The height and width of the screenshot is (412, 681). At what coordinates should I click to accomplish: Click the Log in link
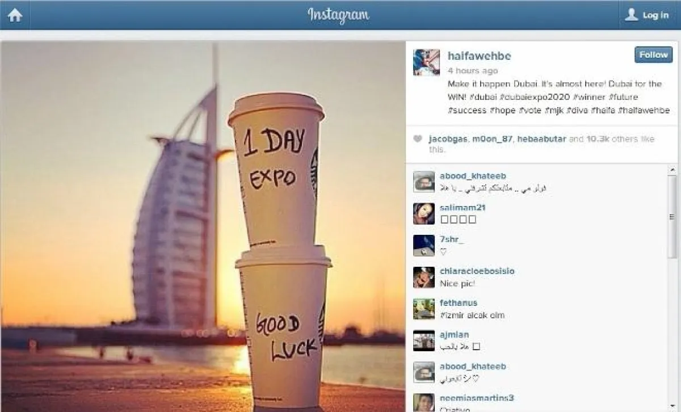point(655,15)
